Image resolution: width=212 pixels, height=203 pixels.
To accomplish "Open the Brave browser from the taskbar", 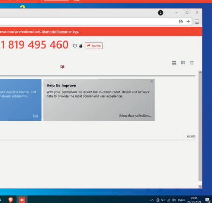I will pos(11,200).
